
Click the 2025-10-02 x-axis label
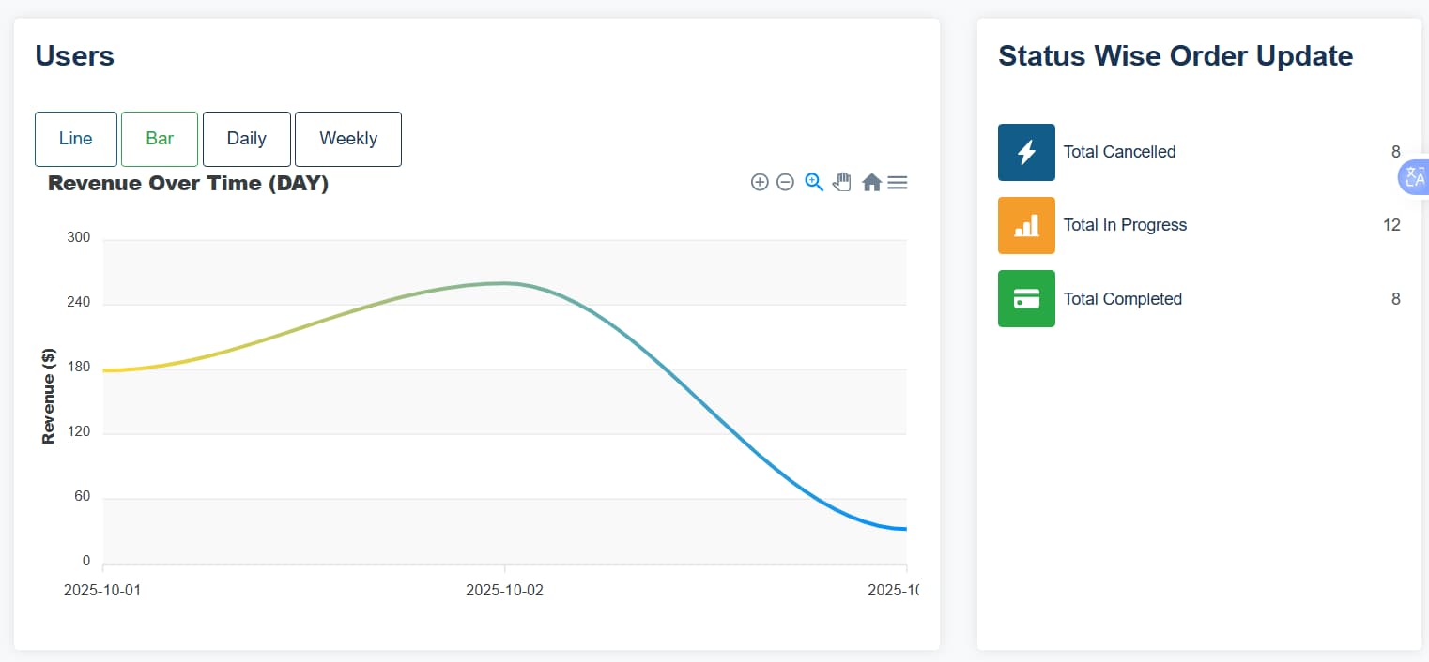point(504,590)
